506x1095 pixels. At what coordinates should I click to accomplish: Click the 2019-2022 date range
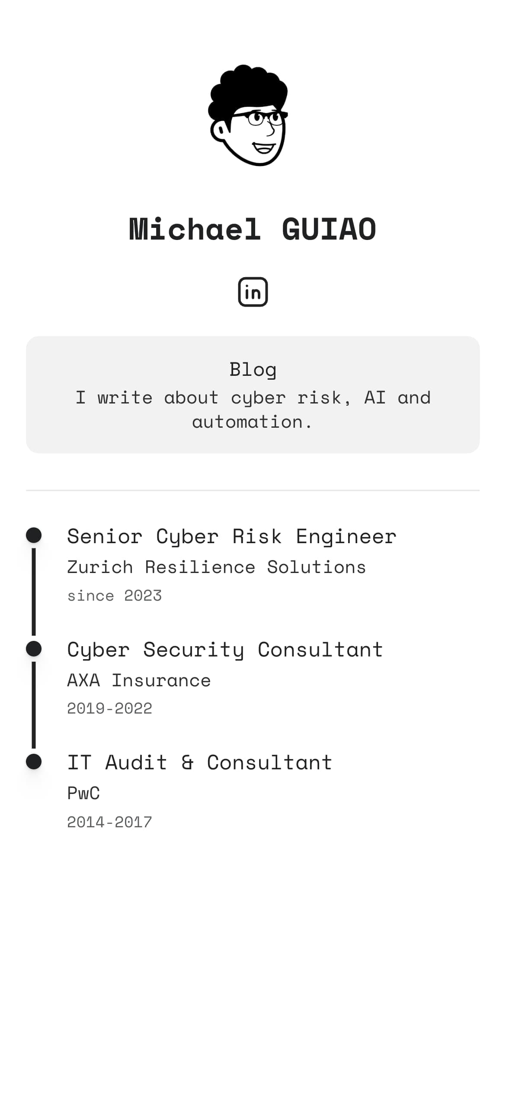point(109,708)
